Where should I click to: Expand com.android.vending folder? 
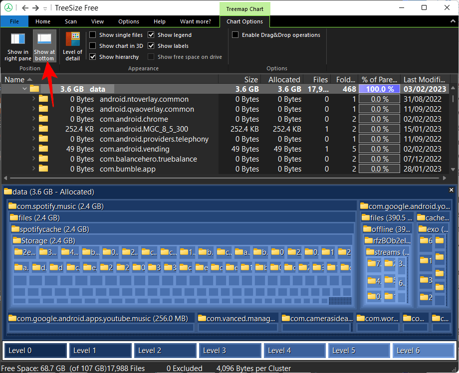pyautogui.click(x=33, y=148)
